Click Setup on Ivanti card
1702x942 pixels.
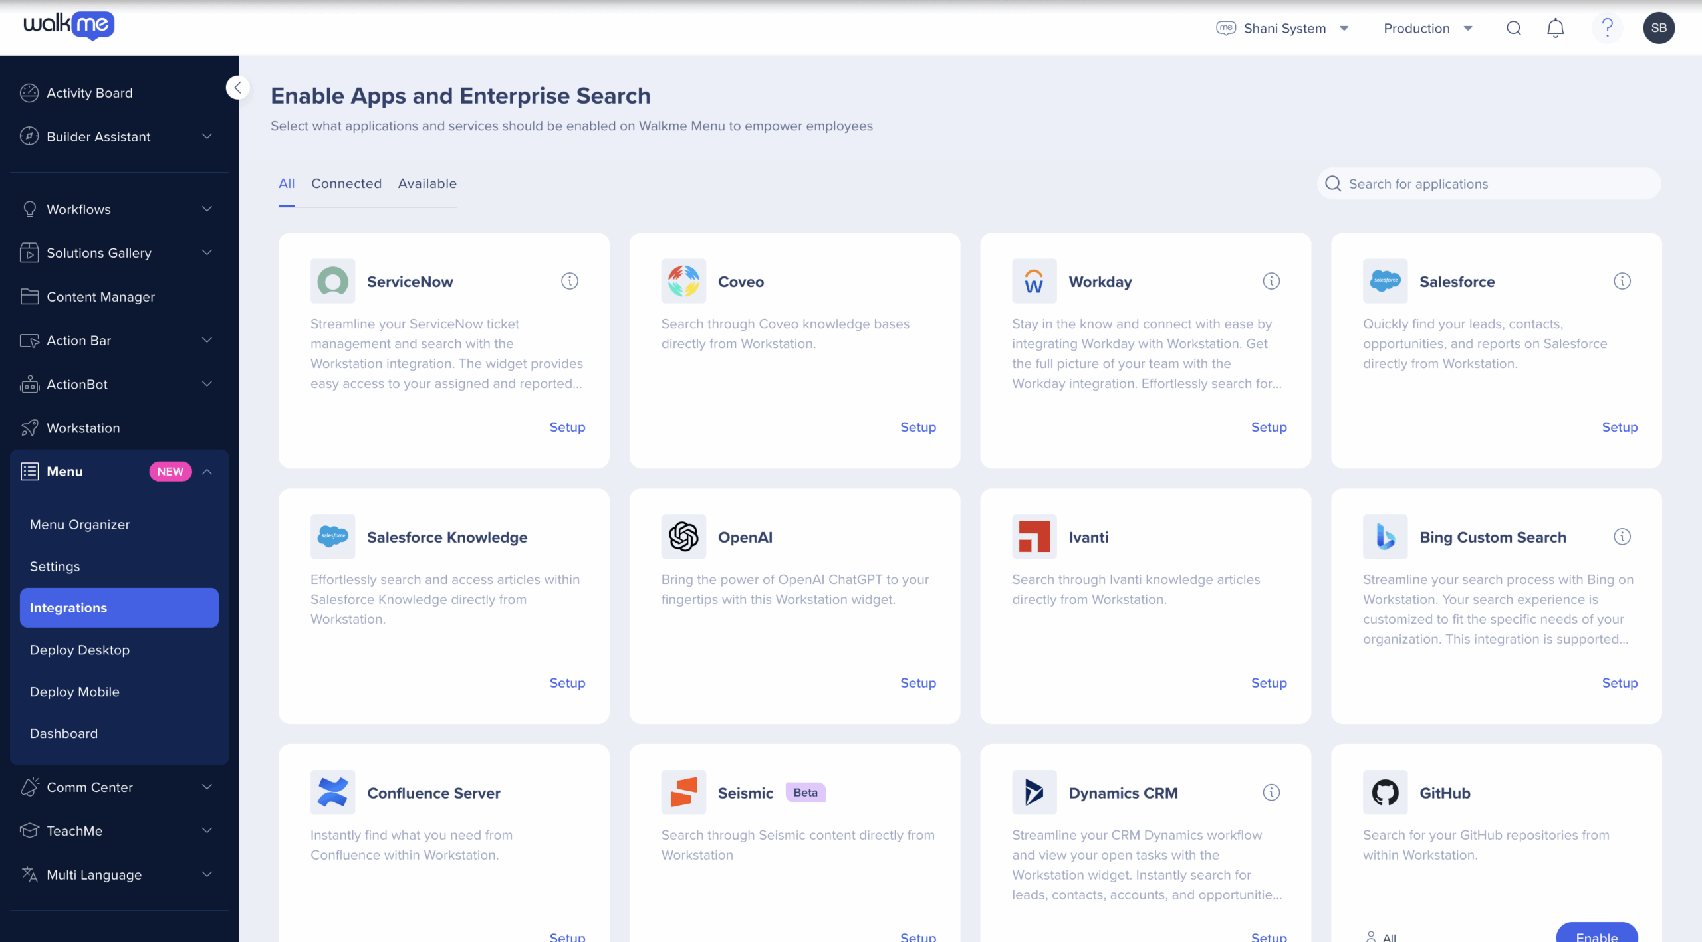tap(1269, 683)
